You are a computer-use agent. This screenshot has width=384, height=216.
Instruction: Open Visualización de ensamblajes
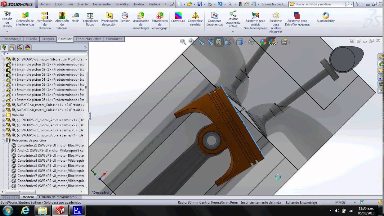[141, 21]
